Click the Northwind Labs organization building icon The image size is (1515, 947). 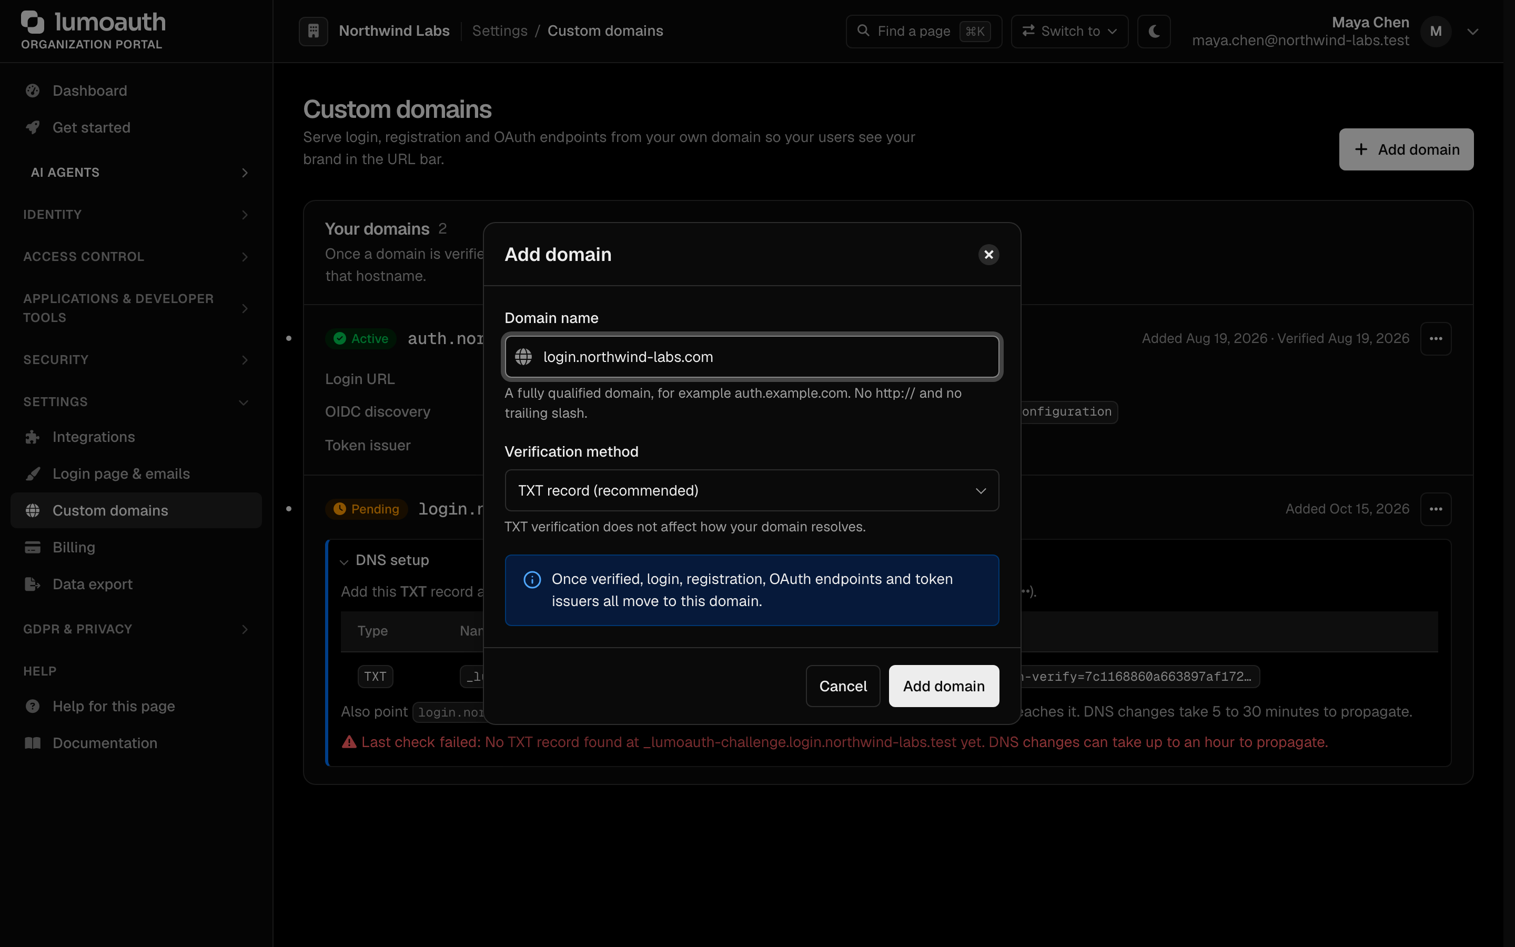click(x=314, y=31)
